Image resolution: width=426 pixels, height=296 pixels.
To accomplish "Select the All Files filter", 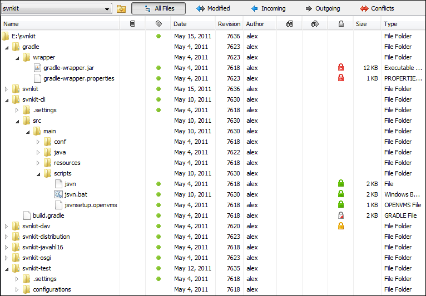I will [x=159, y=9].
